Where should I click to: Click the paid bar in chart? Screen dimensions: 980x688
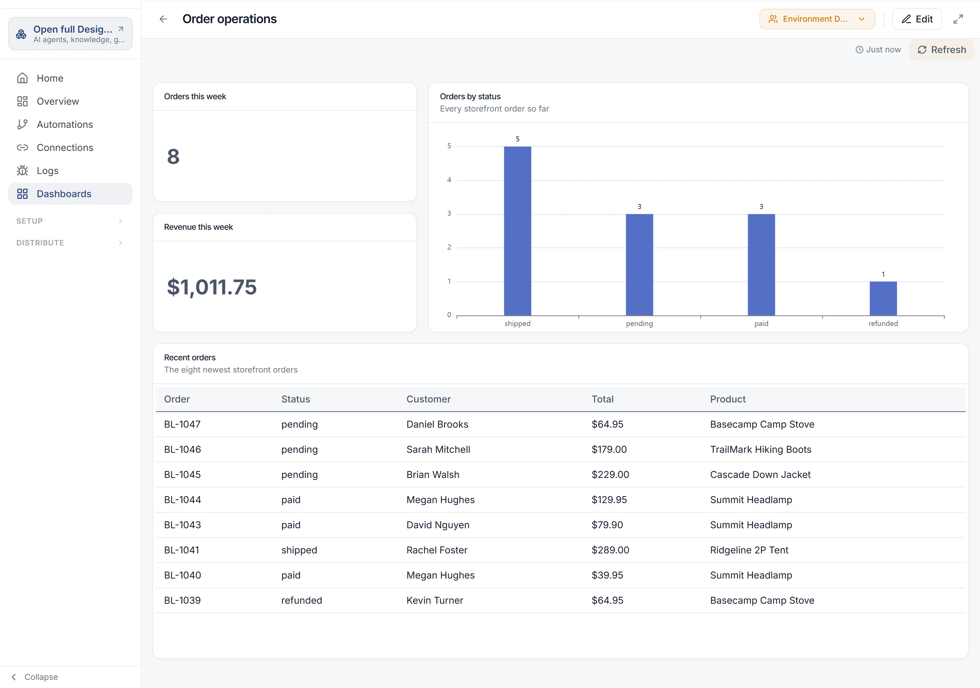[761, 265]
